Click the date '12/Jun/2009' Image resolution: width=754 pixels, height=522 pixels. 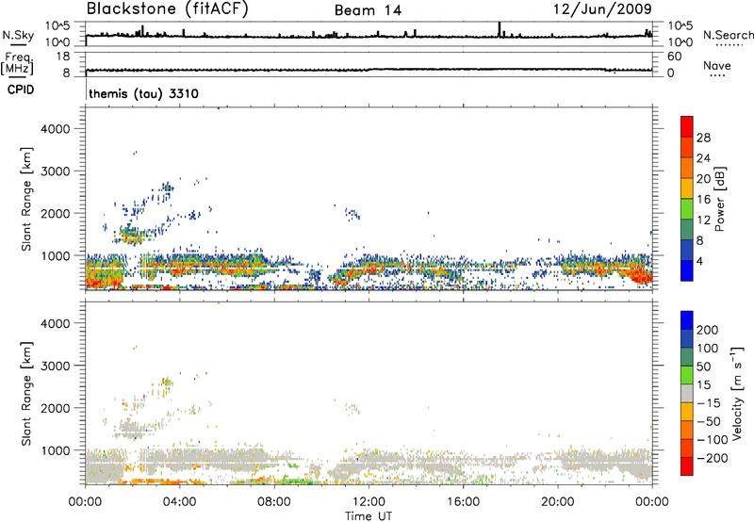click(x=602, y=8)
